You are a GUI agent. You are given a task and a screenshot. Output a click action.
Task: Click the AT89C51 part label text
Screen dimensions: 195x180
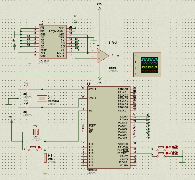click(92, 170)
